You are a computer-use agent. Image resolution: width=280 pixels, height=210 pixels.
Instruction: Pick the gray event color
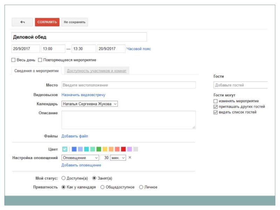(x=136, y=149)
